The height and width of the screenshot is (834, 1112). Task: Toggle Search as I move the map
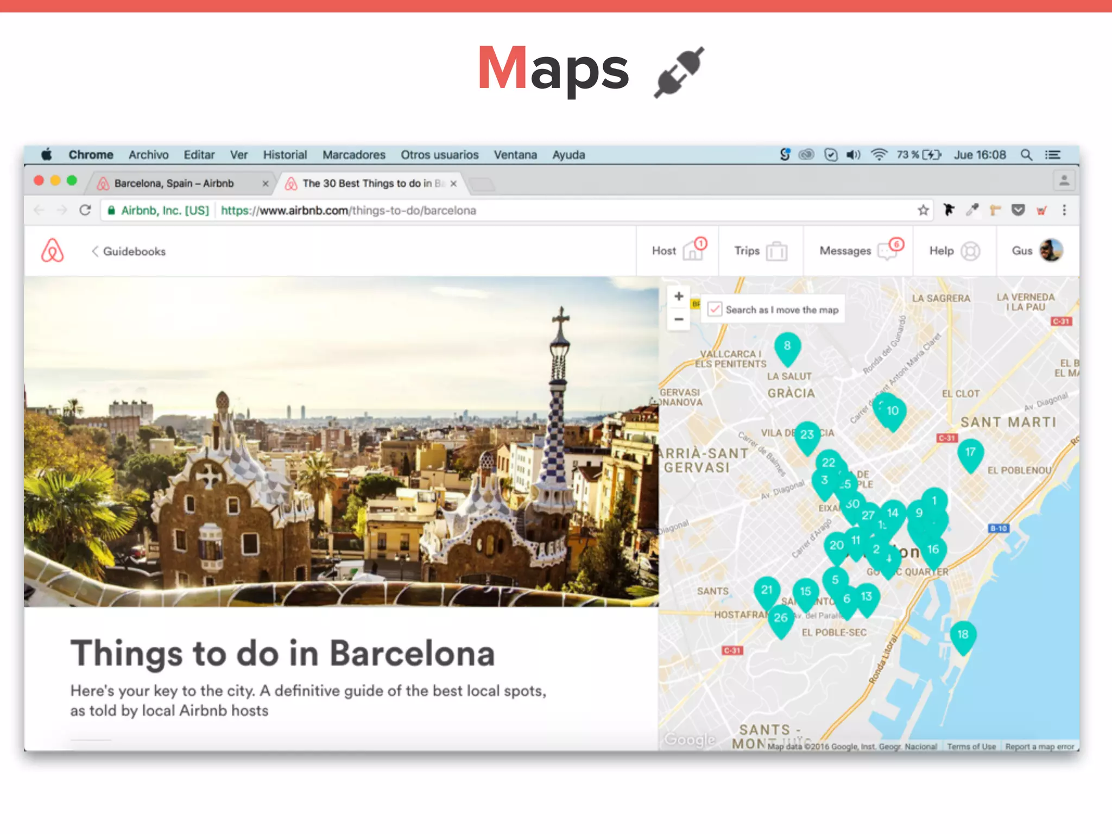(x=715, y=309)
